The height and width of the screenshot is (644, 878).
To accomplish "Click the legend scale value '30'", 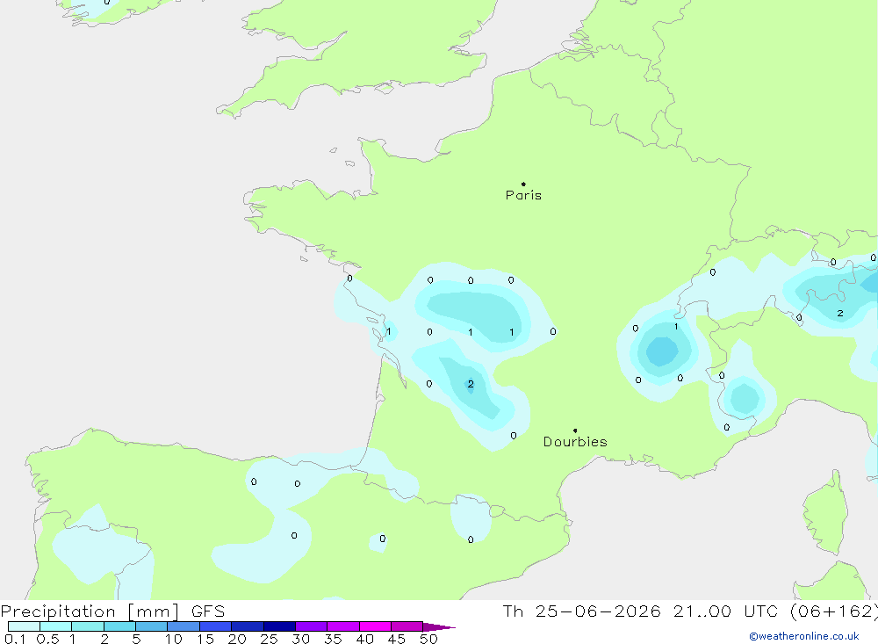I will [x=301, y=639].
